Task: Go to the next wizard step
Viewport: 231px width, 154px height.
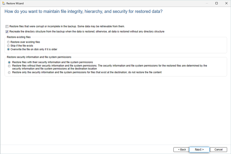Action: pyautogui.click(x=199, y=150)
